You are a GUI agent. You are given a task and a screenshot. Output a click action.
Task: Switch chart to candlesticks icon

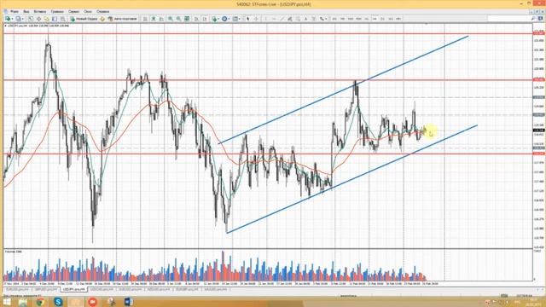click(x=154, y=19)
